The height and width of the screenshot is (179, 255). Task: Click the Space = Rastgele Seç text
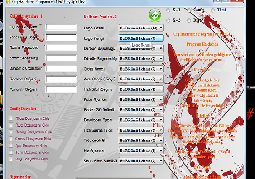pyautogui.click(x=202, y=80)
